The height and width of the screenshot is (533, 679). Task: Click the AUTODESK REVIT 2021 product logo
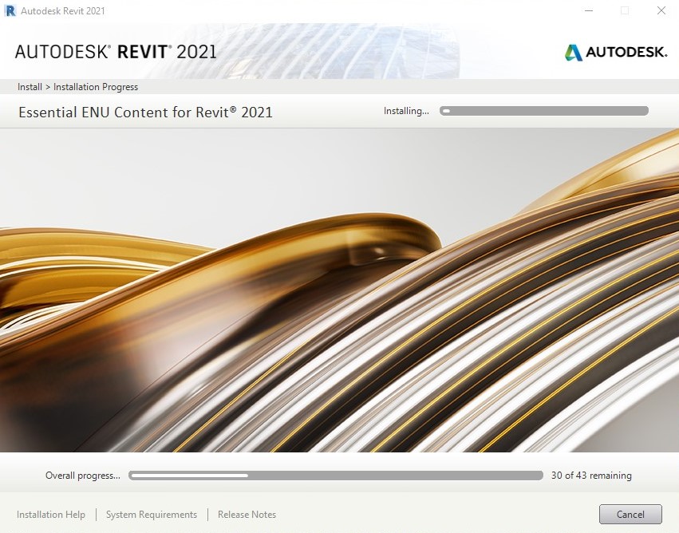[x=116, y=53]
